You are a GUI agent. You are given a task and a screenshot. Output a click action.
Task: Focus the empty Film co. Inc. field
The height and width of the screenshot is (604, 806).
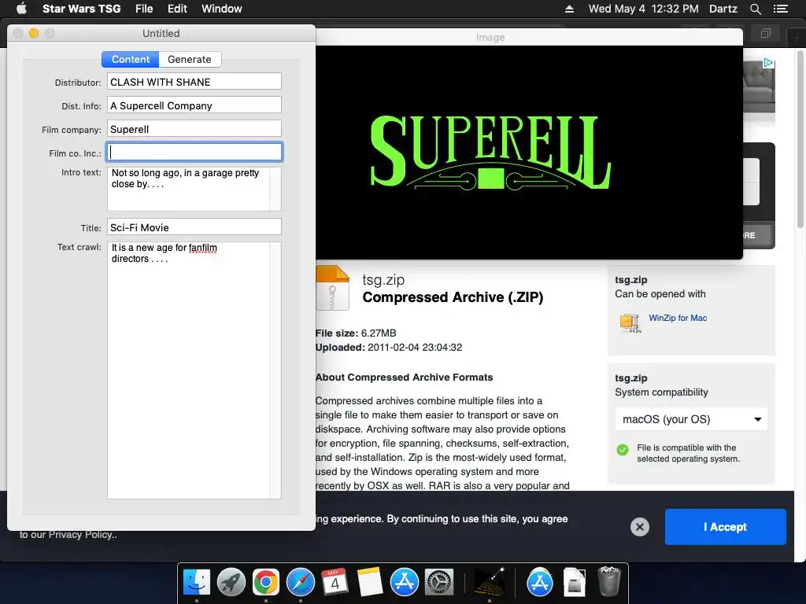coord(194,152)
